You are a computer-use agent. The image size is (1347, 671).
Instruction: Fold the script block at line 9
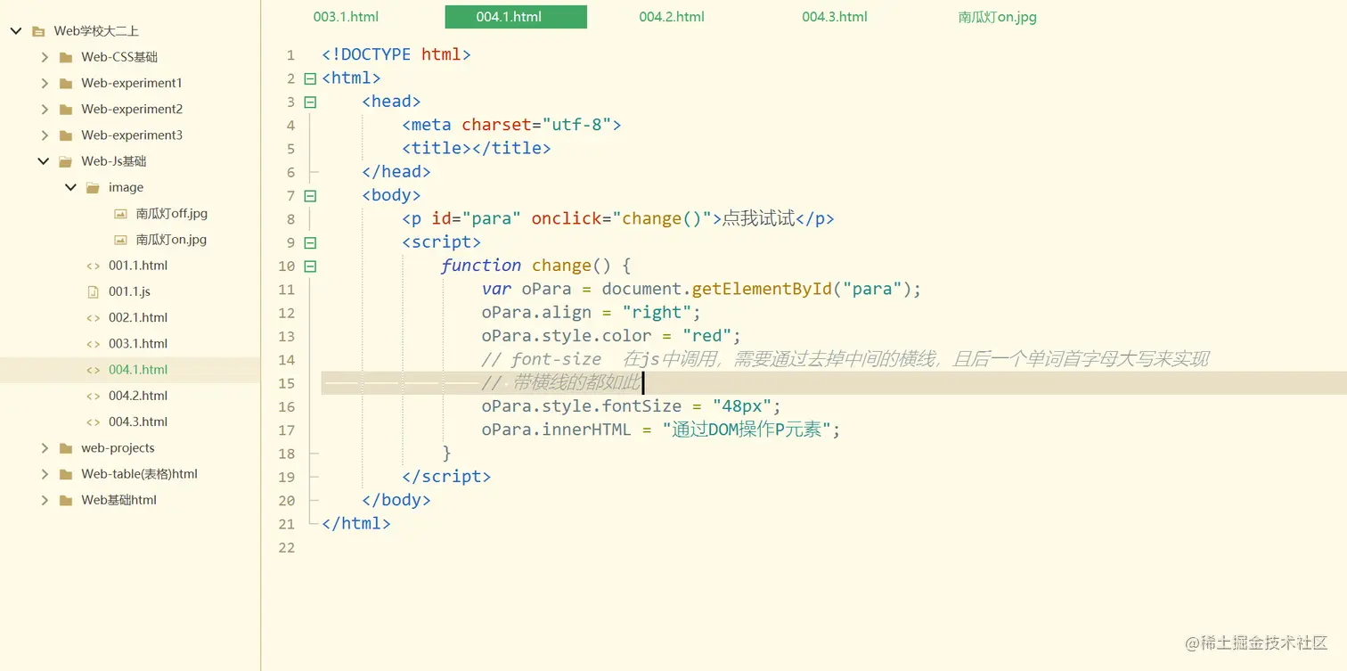click(310, 242)
